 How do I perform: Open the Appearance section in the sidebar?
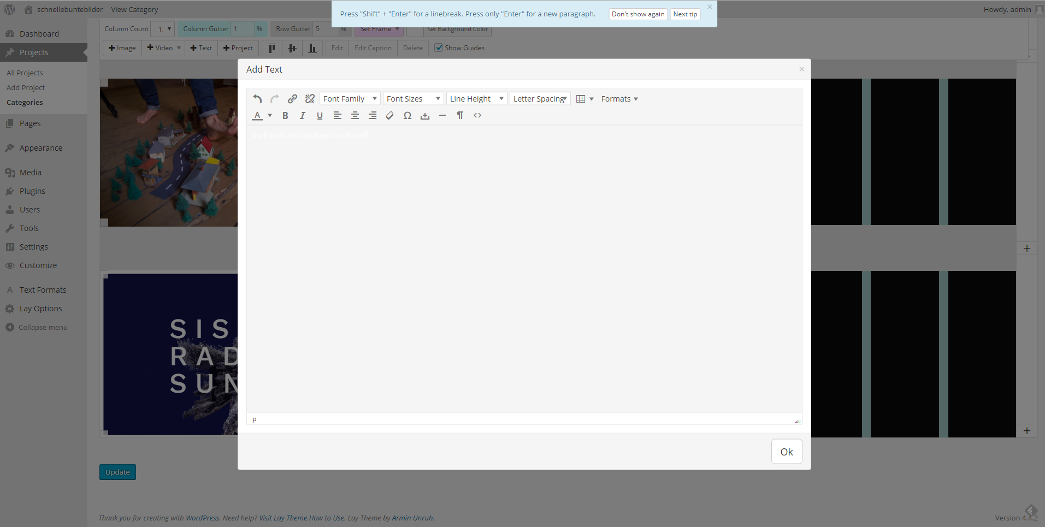coord(40,147)
